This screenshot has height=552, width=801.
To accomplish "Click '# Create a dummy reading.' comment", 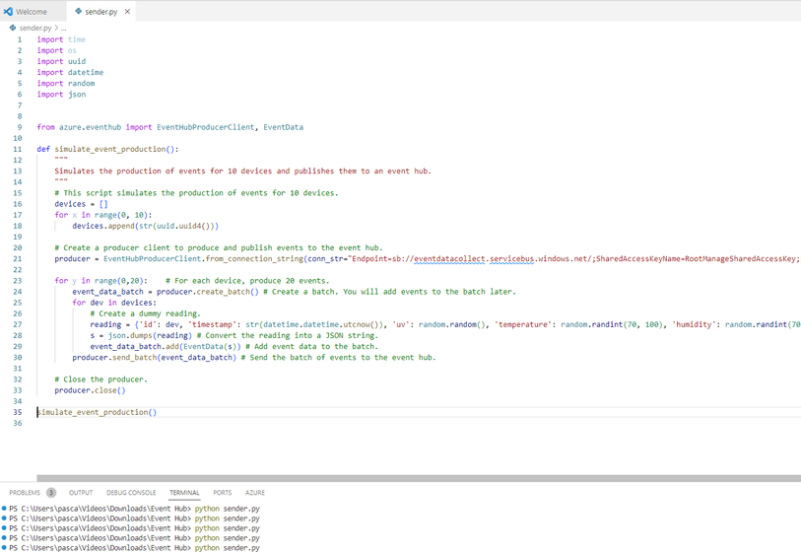I will [146, 313].
